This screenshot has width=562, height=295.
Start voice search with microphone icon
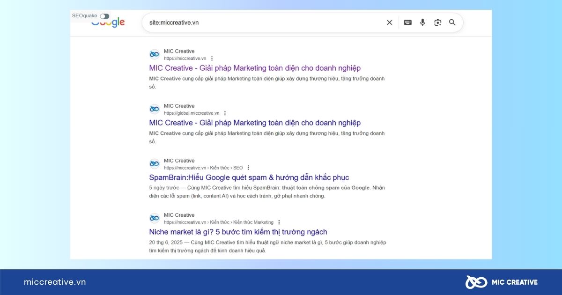pyautogui.click(x=422, y=22)
